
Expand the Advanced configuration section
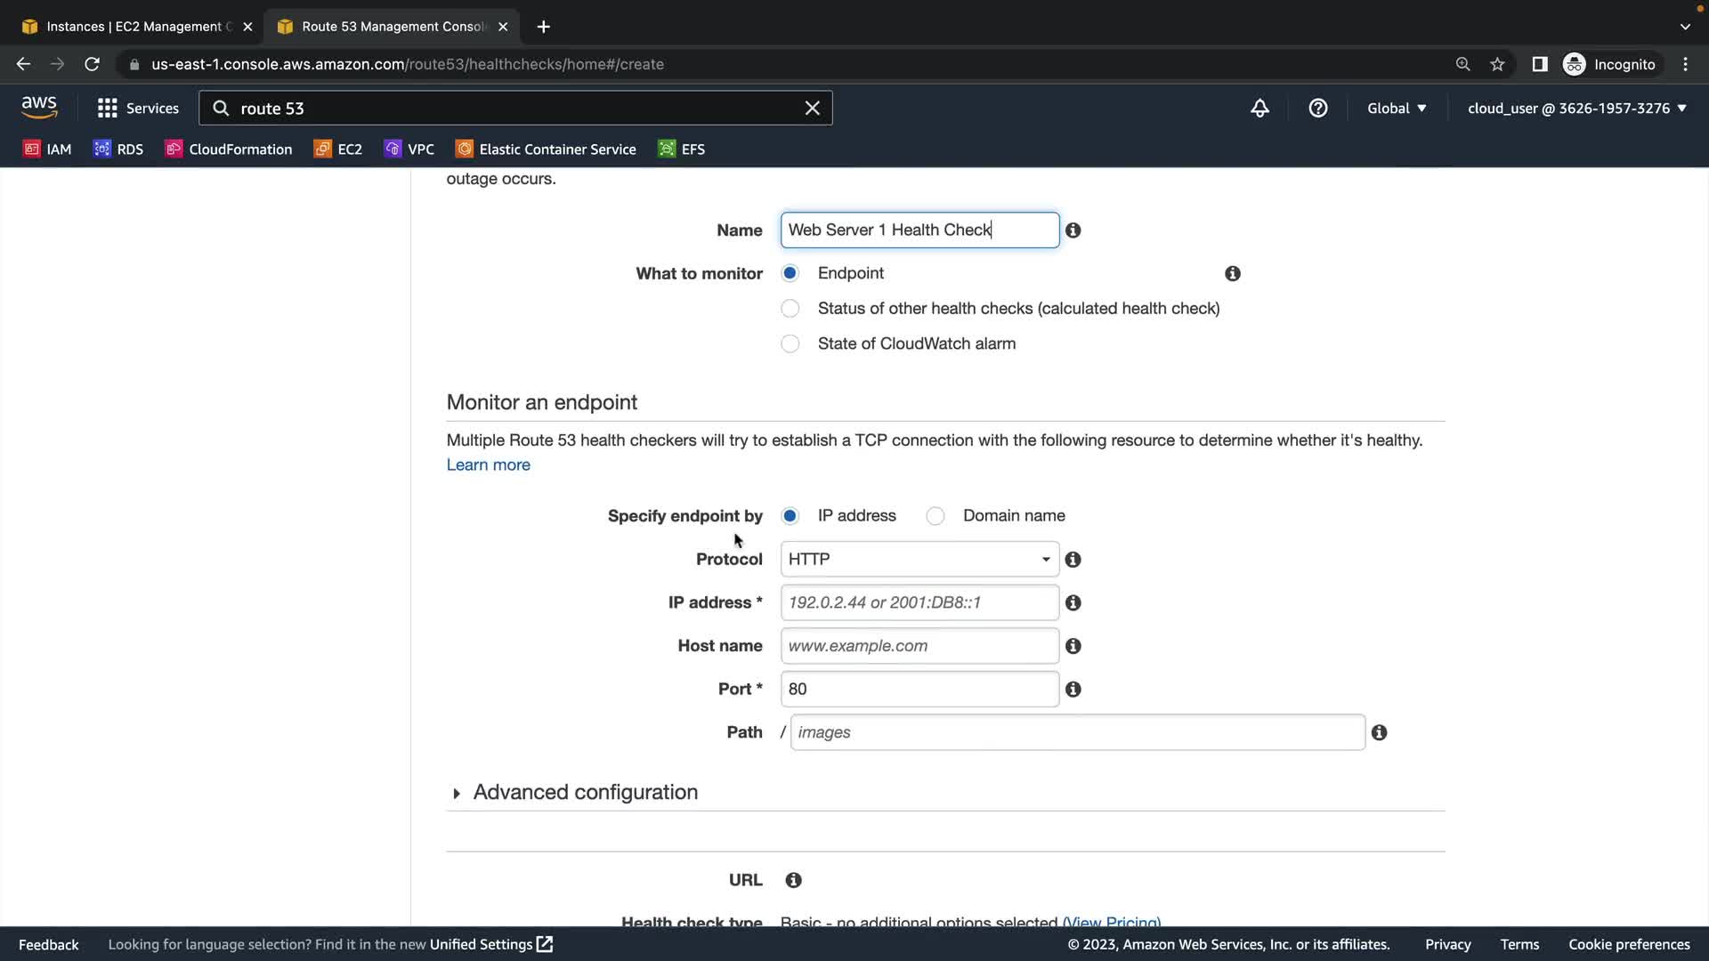tap(585, 792)
